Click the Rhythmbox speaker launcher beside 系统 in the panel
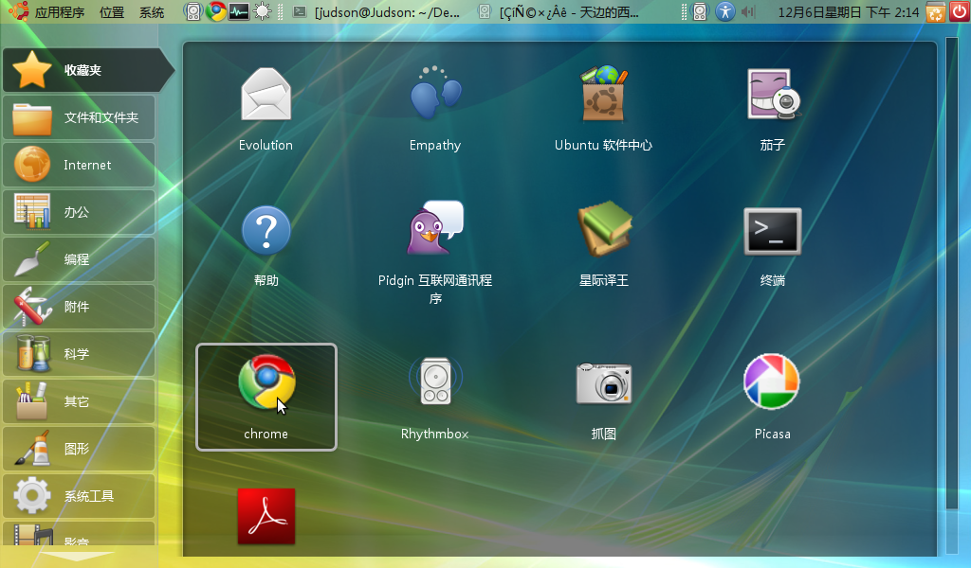This screenshot has height=568, width=971. coord(193,11)
